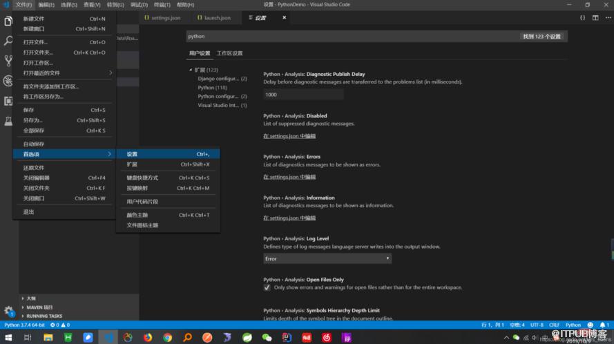Toggle 自动保存 in the File menu

pos(65,144)
